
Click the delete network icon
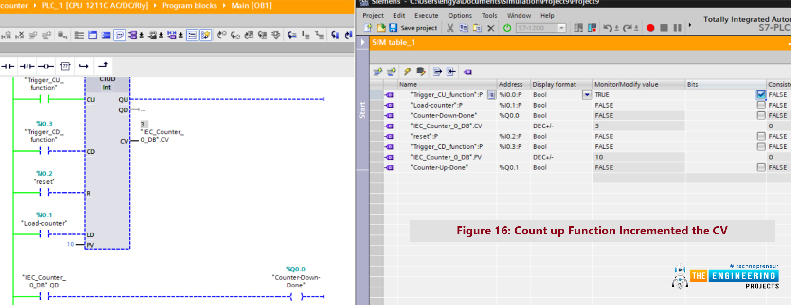point(19,35)
